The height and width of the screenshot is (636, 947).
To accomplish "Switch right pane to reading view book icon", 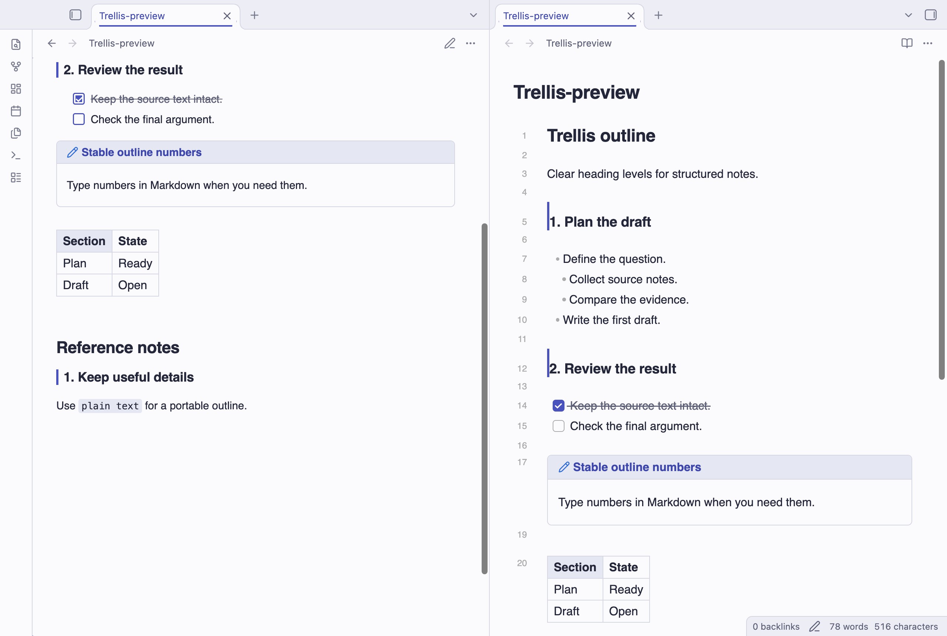I will pyautogui.click(x=907, y=43).
